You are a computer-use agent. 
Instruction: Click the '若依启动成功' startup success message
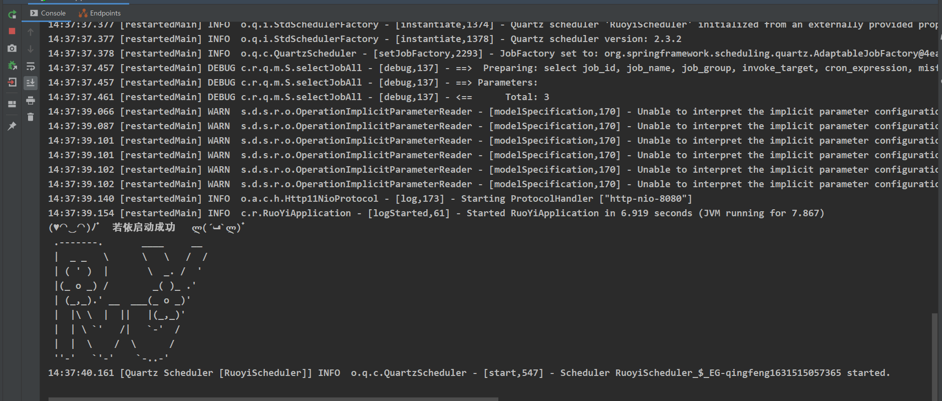pyautogui.click(x=144, y=227)
